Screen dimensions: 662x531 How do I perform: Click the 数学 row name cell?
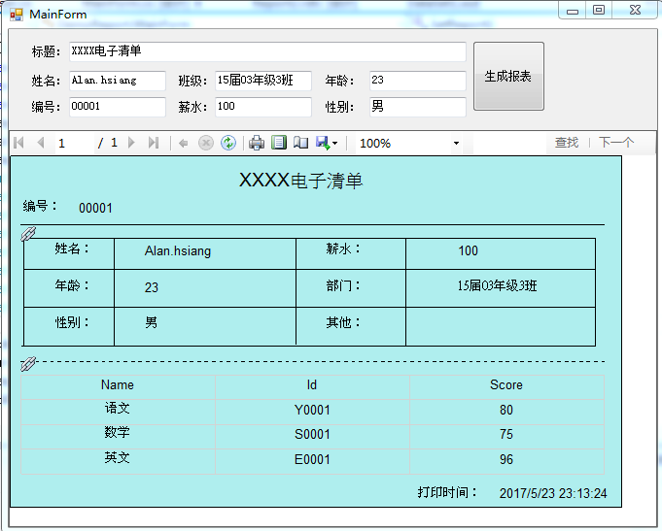[x=118, y=437]
